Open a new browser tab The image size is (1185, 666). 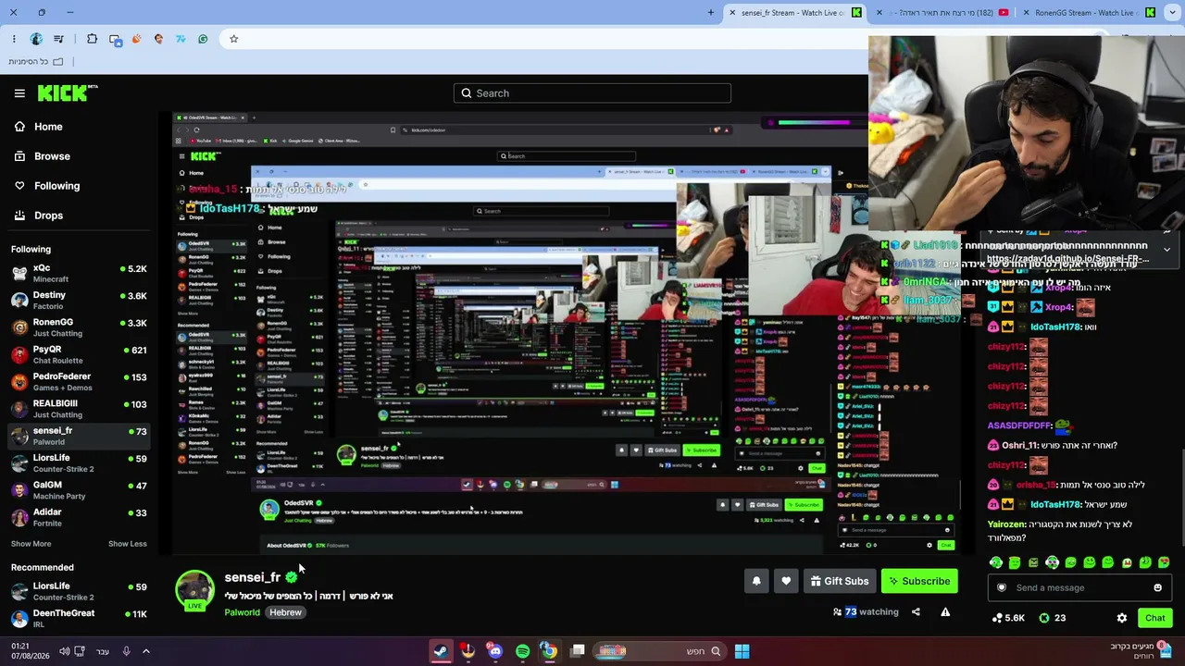pos(711,12)
